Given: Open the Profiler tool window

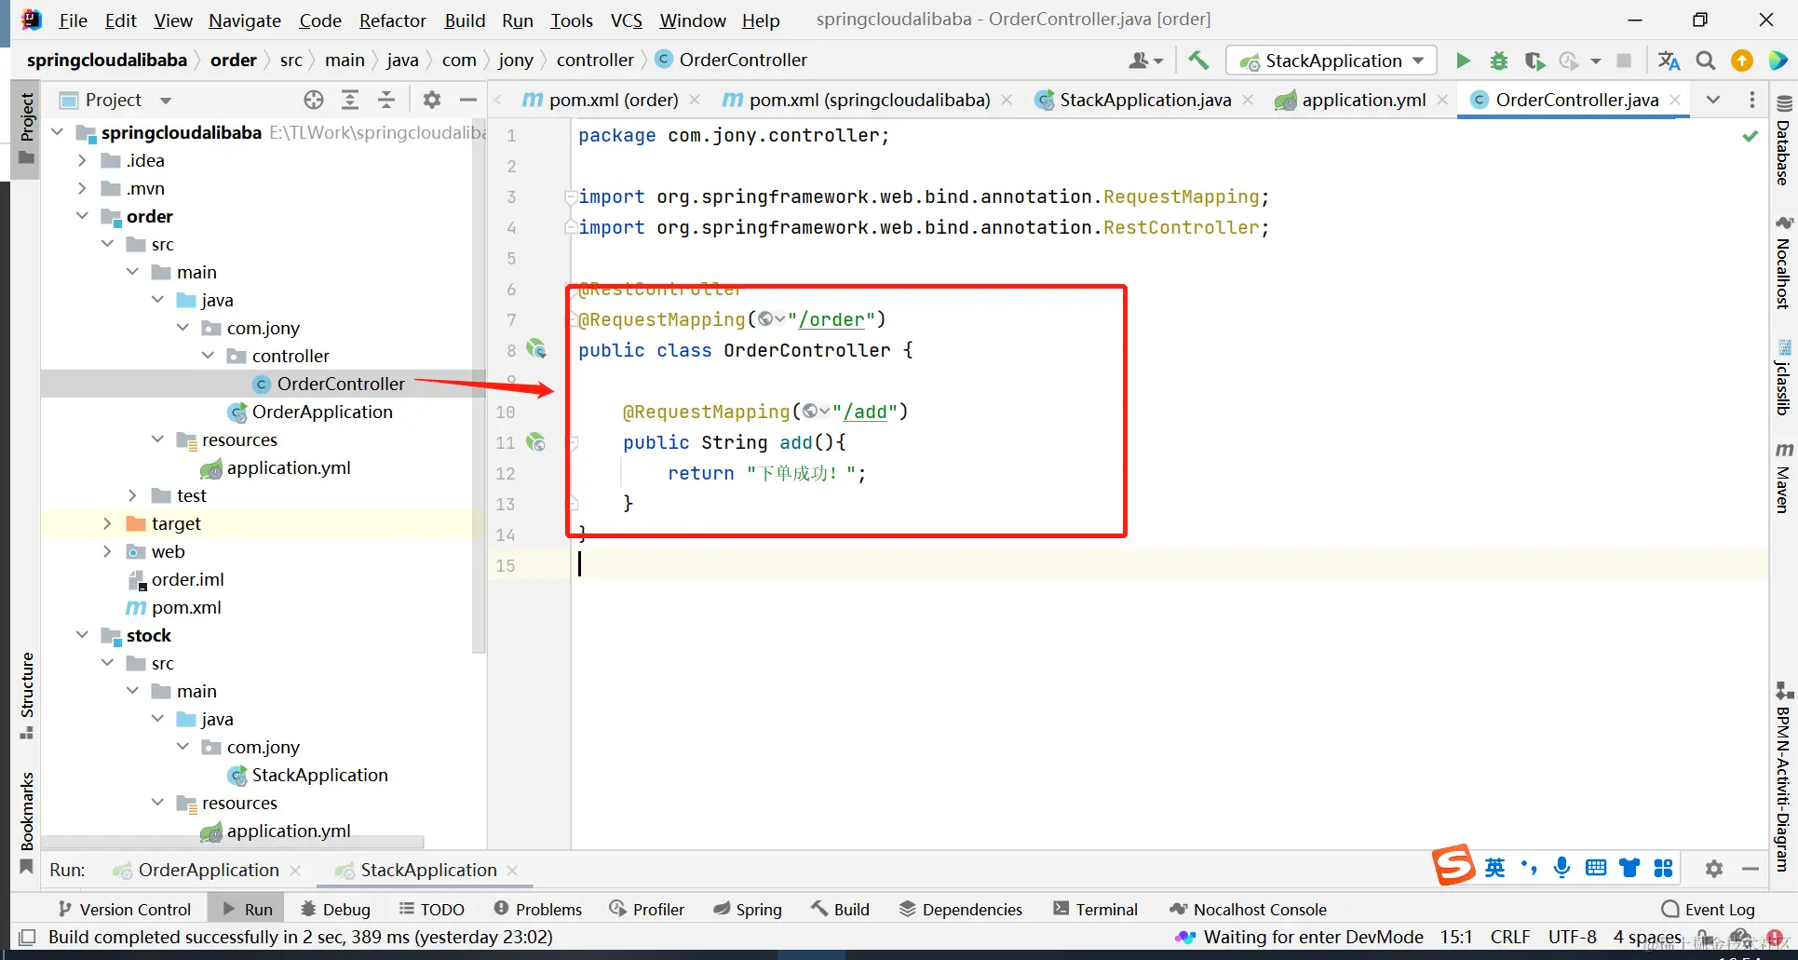Looking at the screenshot, I should pos(646,909).
